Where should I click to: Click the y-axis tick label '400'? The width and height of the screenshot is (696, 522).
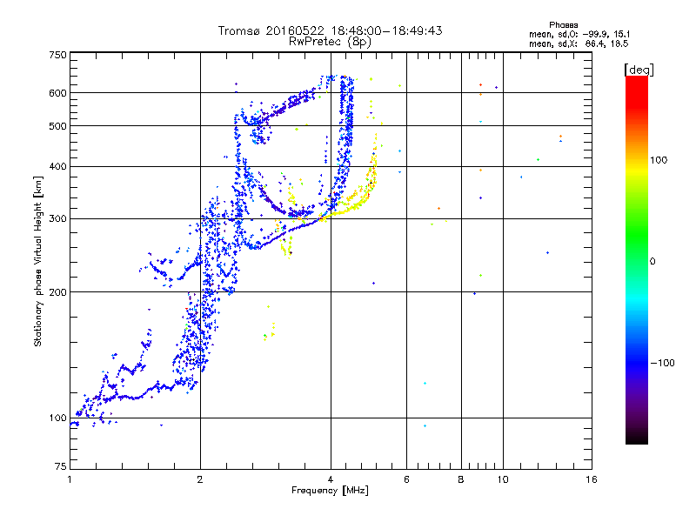pos(57,166)
